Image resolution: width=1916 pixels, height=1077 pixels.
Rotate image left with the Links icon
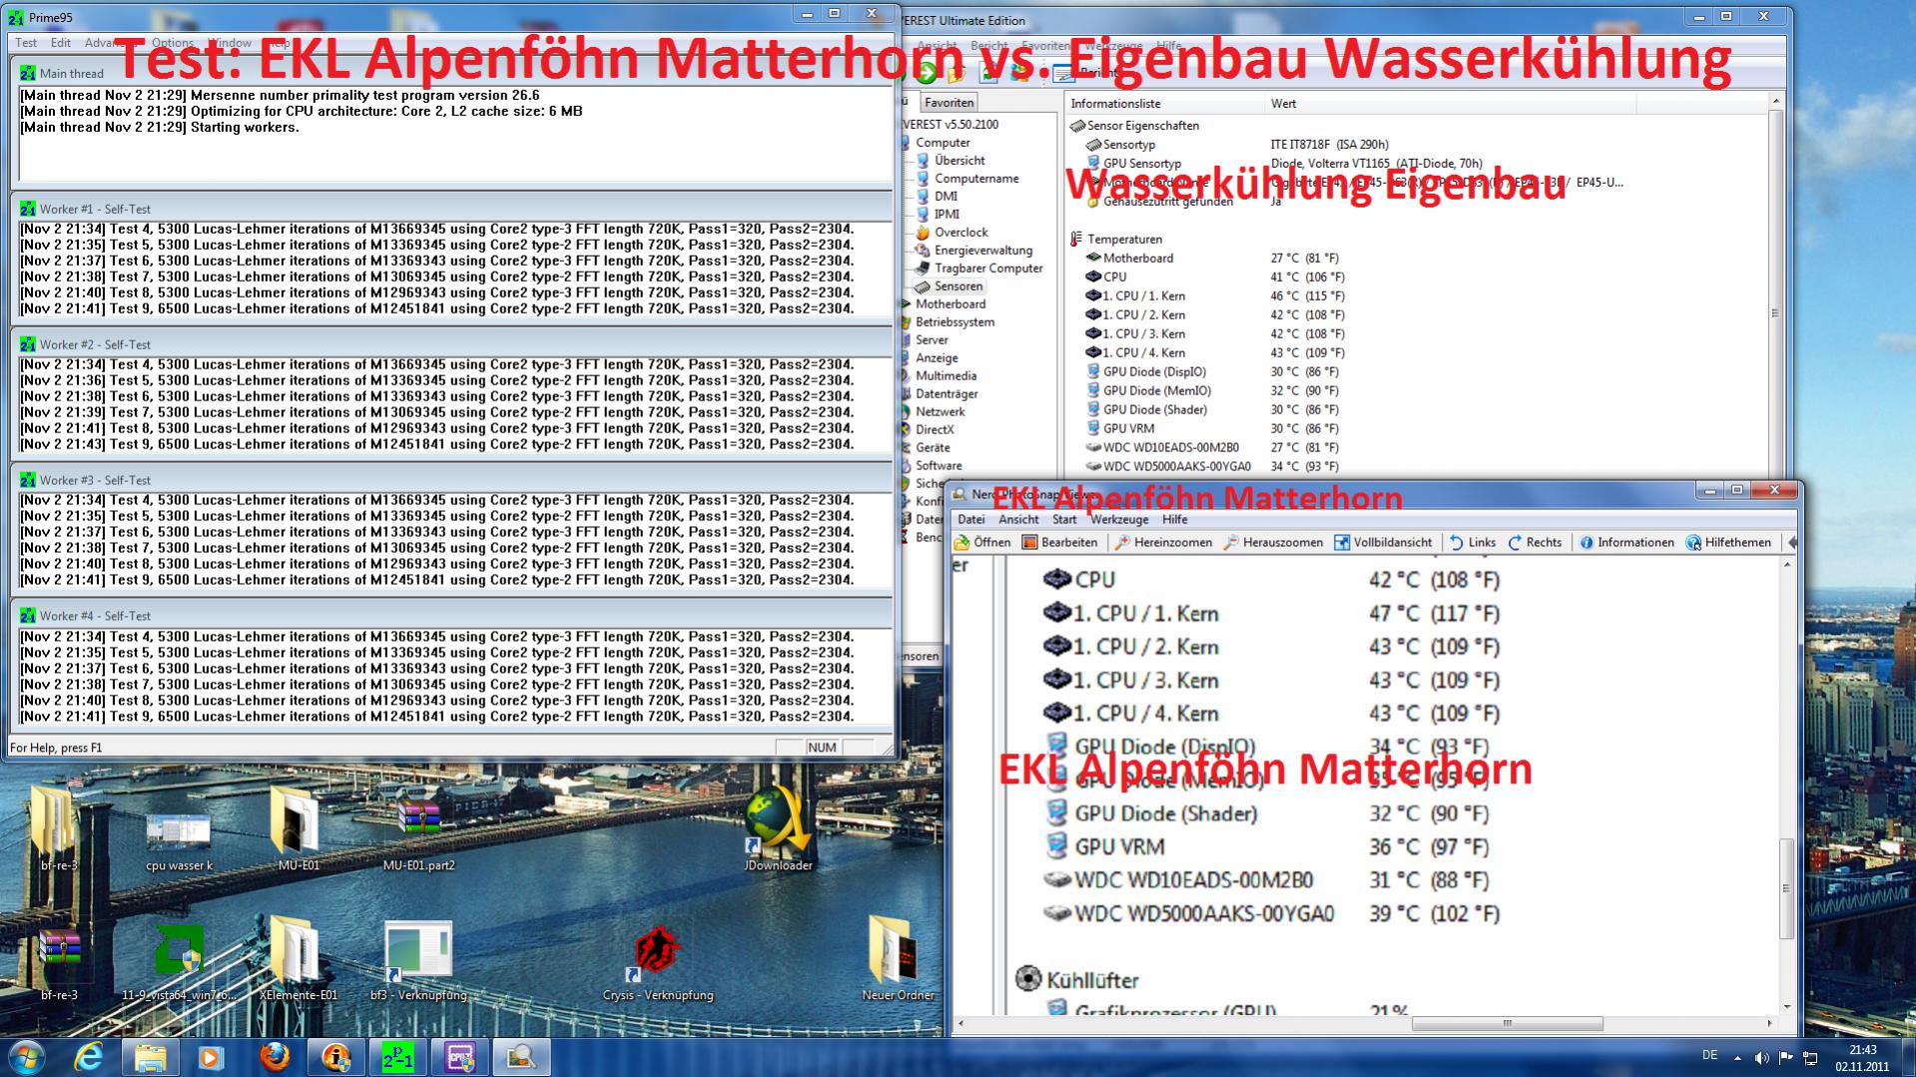click(1475, 542)
